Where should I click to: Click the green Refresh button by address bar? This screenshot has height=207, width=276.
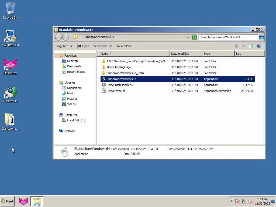click(194, 37)
